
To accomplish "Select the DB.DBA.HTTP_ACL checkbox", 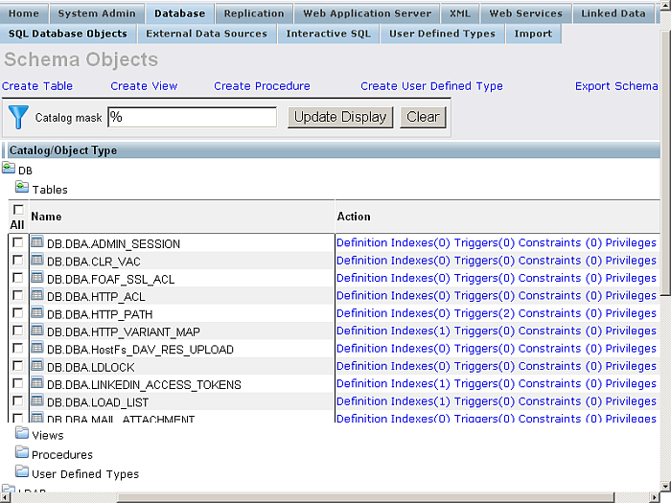I will (18, 295).
